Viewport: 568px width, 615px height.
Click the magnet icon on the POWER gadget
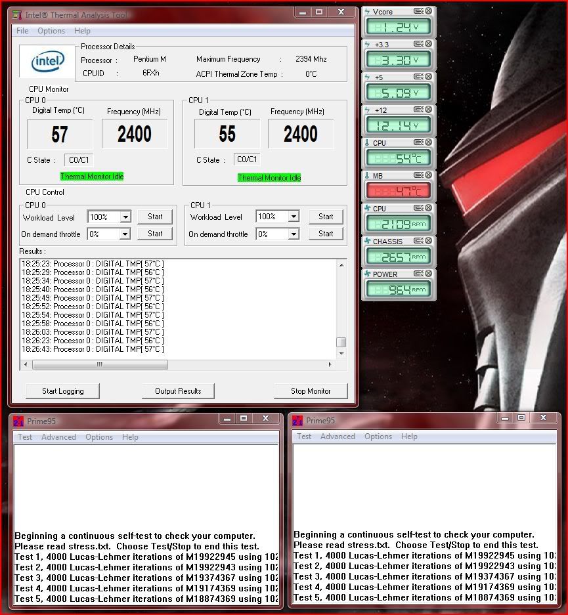(x=418, y=274)
